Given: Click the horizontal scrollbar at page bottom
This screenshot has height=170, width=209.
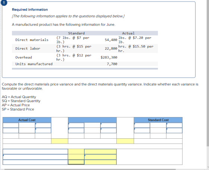Looking at the screenshot, I should pyautogui.click(x=90, y=169).
